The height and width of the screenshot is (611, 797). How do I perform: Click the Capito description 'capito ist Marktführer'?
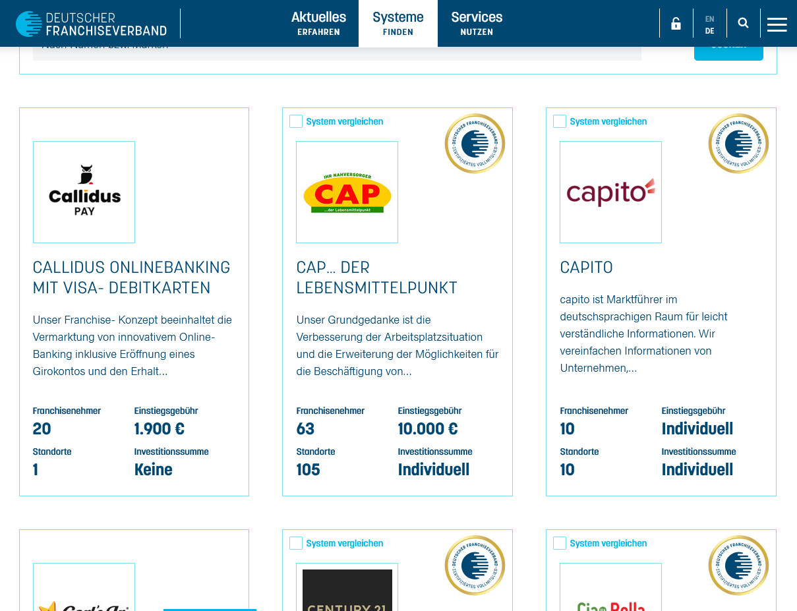pyautogui.click(x=644, y=334)
